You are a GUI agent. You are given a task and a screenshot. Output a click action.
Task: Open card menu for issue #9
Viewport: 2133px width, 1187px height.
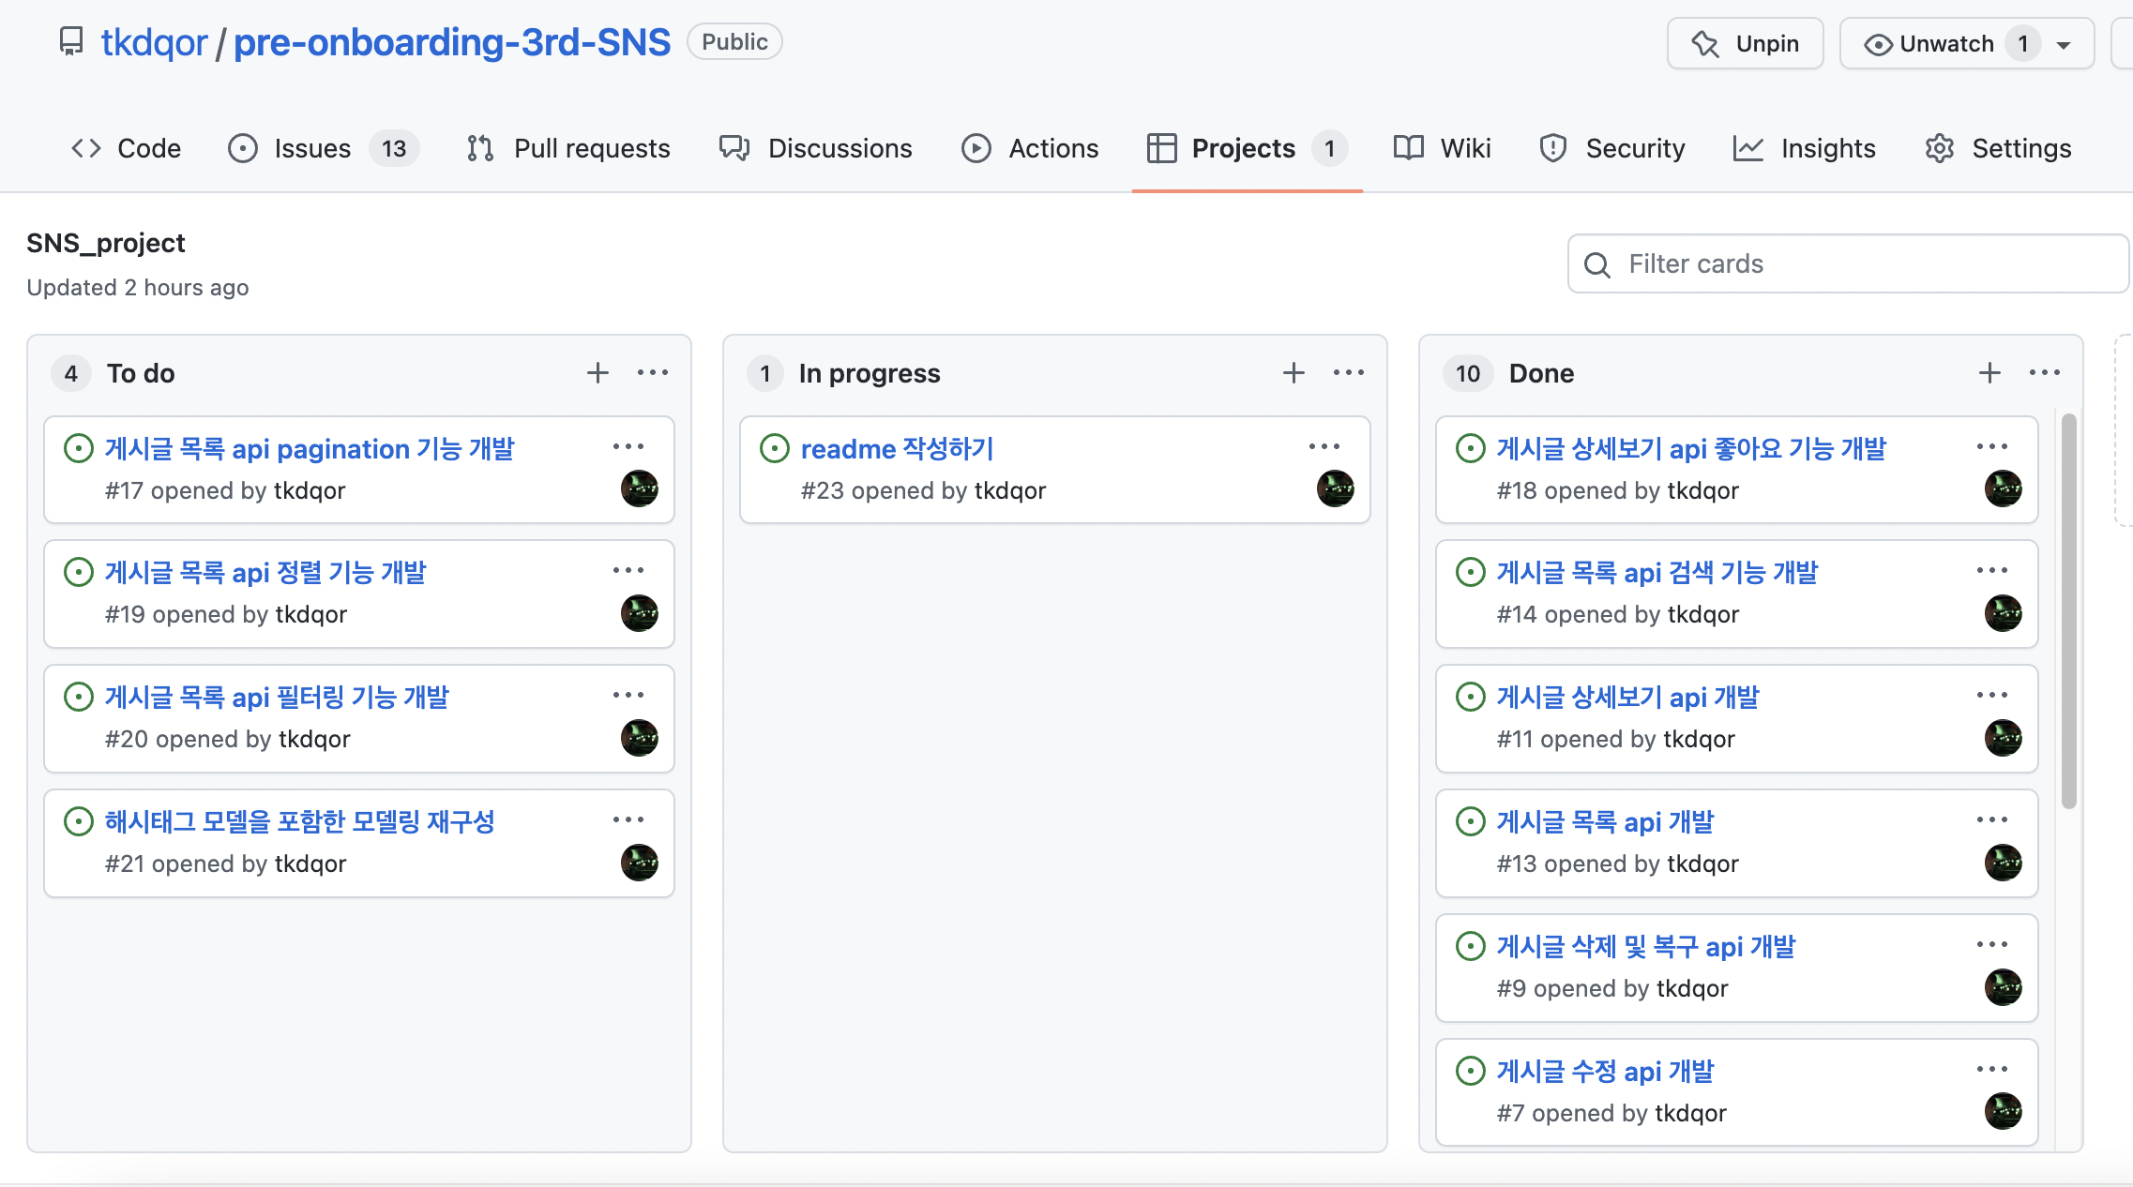tap(1992, 944)
